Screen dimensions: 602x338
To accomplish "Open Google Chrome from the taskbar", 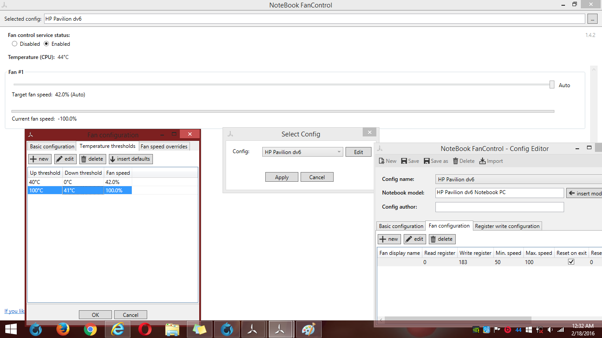I will [x=90, y=329].
